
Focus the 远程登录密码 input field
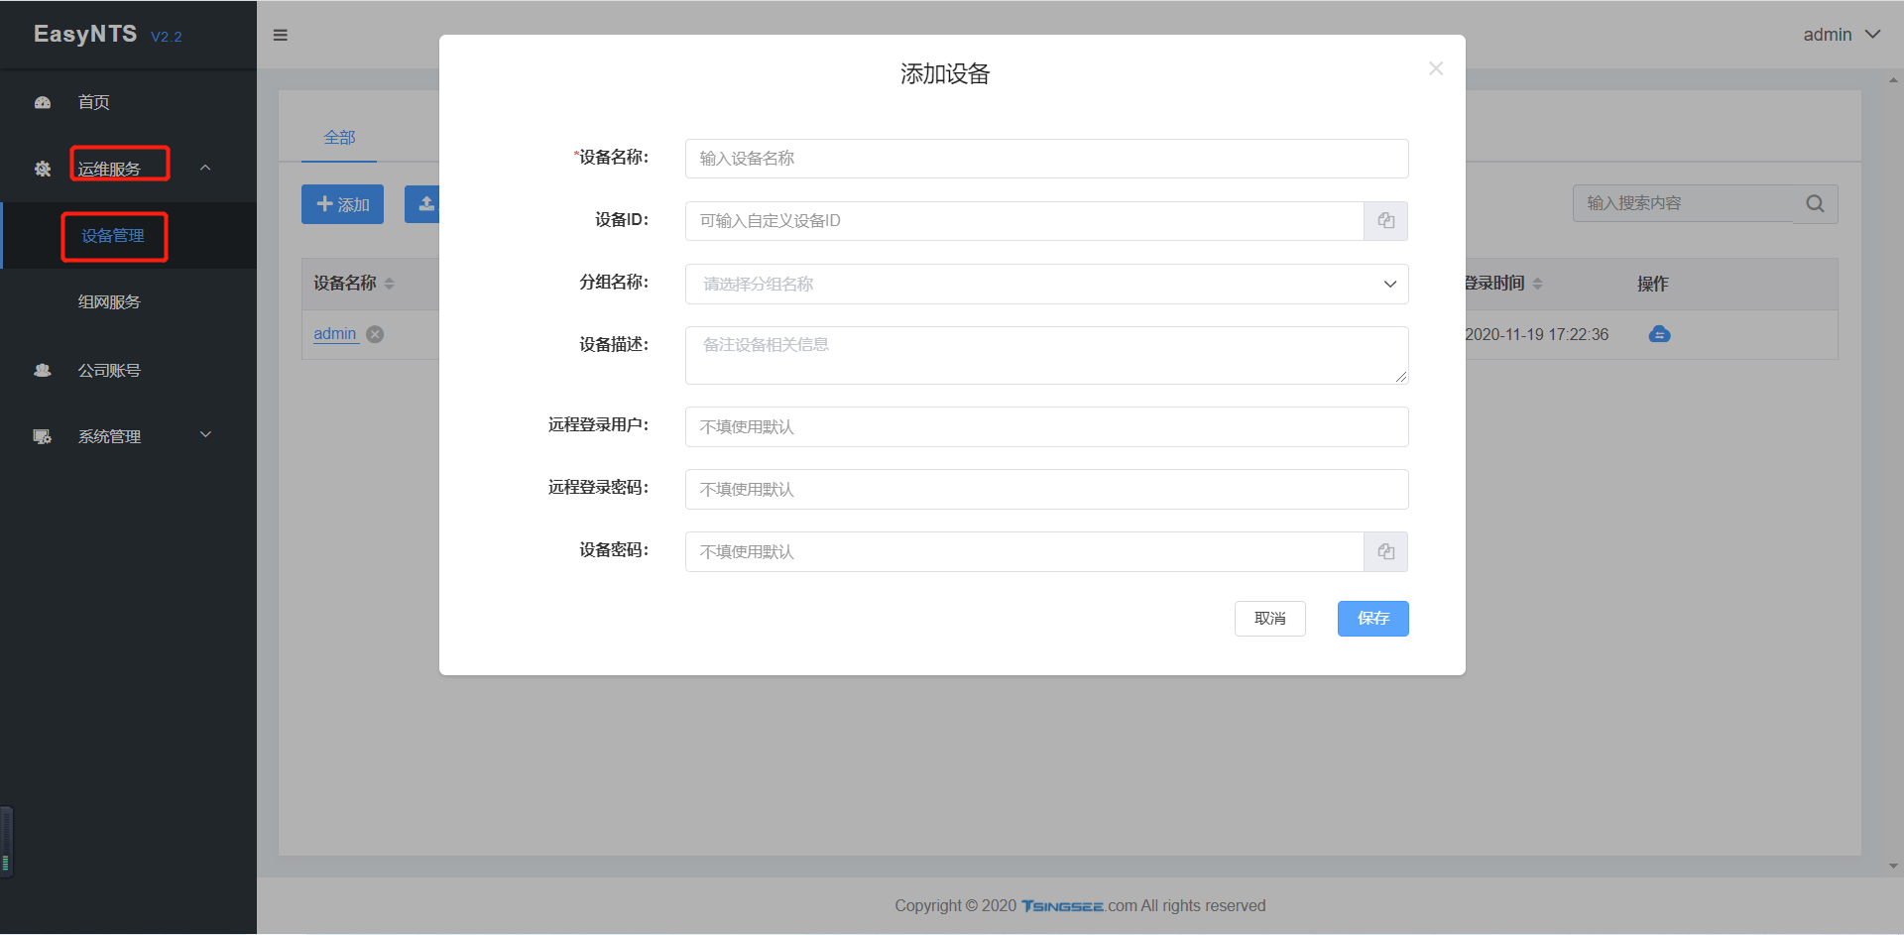point(1047,489)
